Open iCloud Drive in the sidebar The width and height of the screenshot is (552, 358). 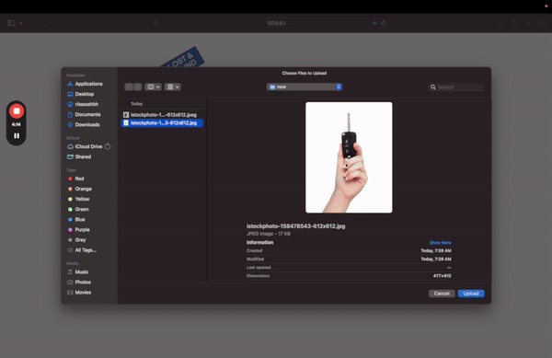[85, 146]
